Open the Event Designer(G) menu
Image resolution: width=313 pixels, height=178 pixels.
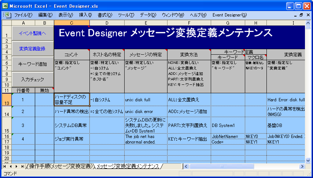pyautogui.click(x=229, y=15)
